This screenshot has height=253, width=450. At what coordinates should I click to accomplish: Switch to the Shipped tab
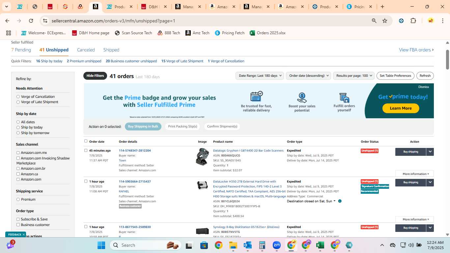[x=111, y=50]
